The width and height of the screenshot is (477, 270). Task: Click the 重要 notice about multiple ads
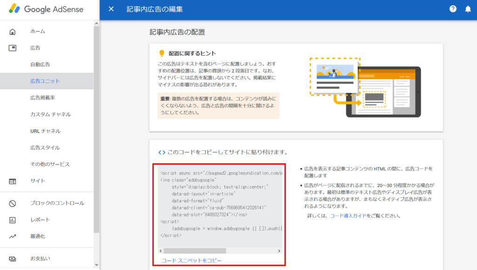click(218, 106)
